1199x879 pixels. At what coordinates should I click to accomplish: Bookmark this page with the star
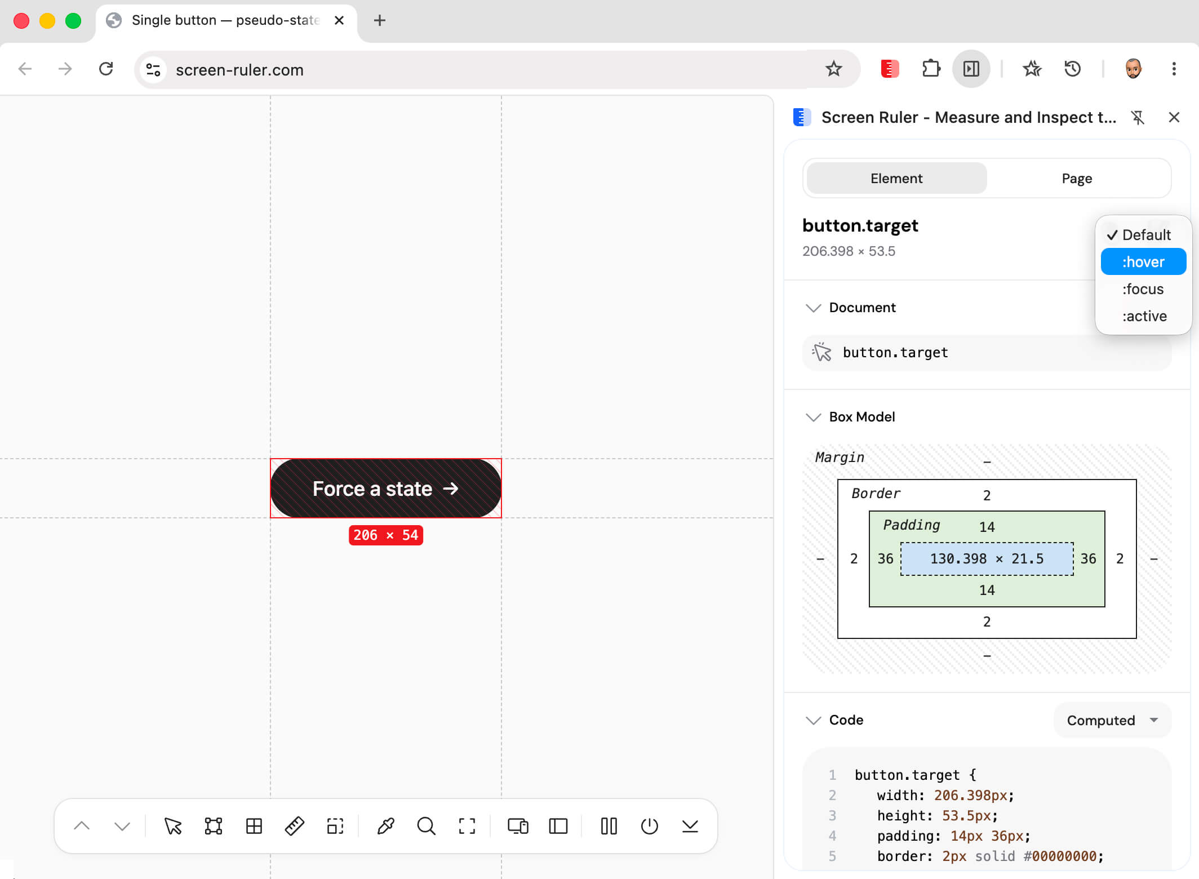point(834,69)
